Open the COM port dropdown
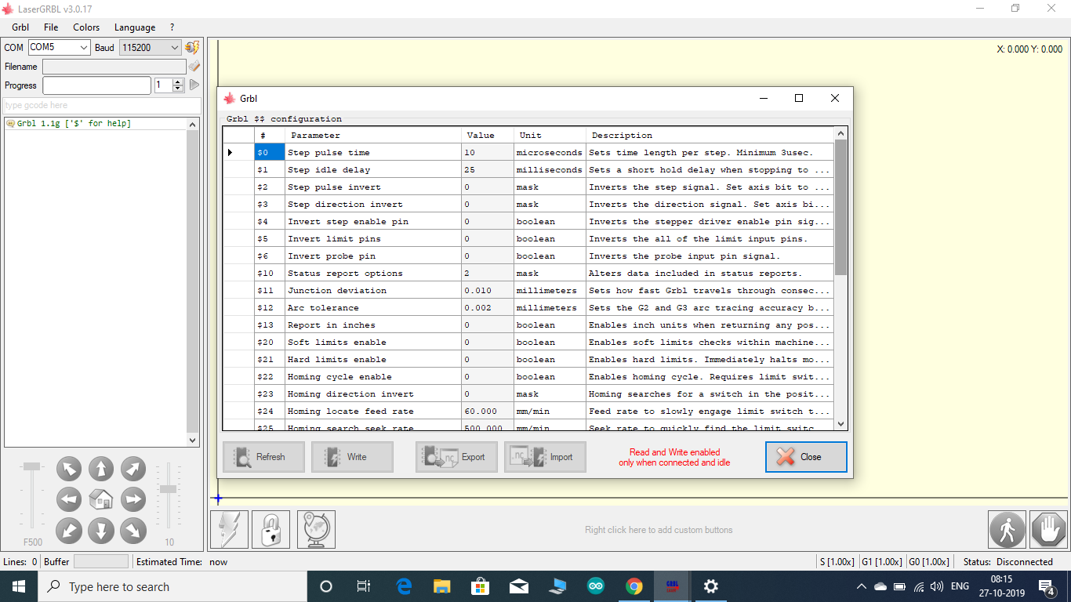Viewport: 1071px width, 602px height. pos(83,47)
